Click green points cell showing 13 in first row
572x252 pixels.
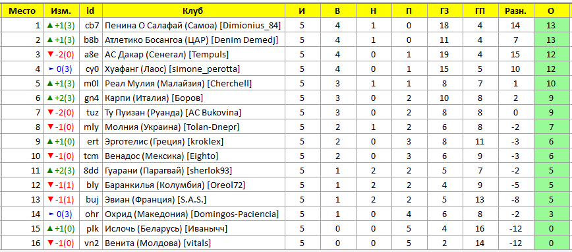pyautogui.click(x=551, y=26)
